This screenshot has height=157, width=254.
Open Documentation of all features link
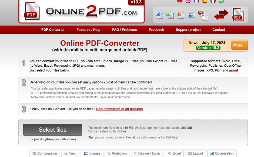click(119, 109)
